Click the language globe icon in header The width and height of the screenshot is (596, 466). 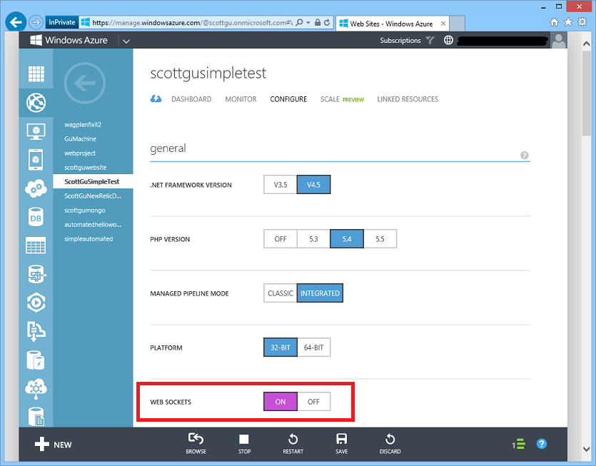[448, 40]
